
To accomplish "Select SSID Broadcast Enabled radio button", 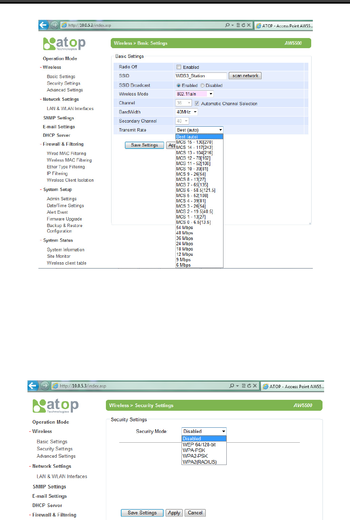I will 178,85.
